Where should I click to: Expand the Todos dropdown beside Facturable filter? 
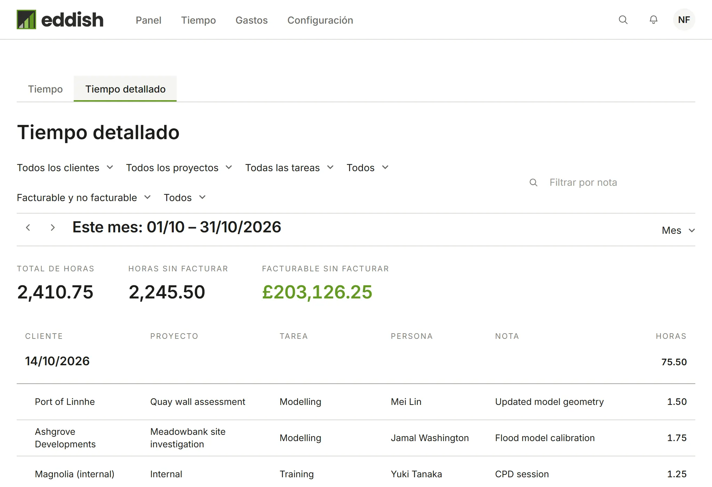coord(185,198)
